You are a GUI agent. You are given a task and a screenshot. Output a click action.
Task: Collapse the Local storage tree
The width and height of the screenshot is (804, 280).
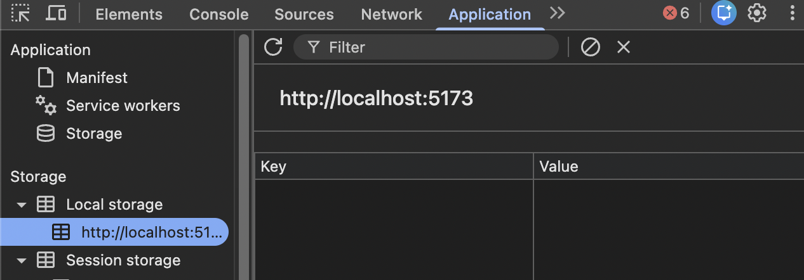[22, 205]
